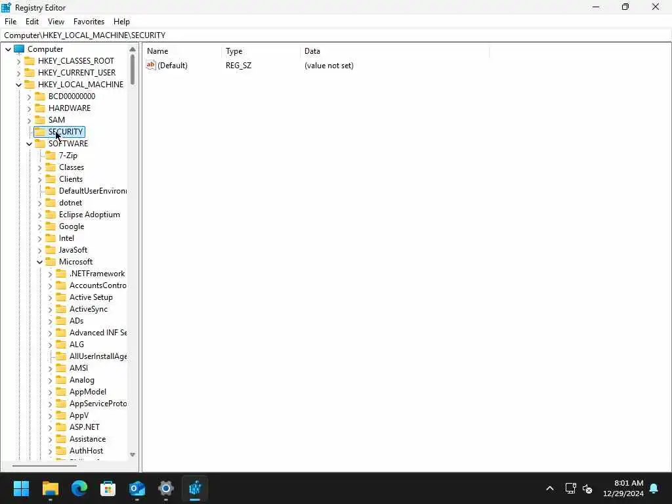Expand the Google key
Image resolution: width=672 pixels, height=504 pixels.
coord(40,226)
